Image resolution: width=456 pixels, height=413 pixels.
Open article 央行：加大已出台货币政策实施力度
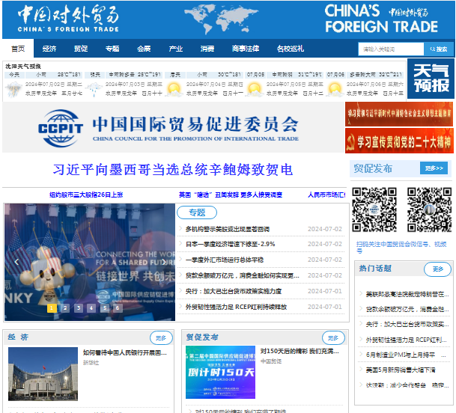click(234, 291)
